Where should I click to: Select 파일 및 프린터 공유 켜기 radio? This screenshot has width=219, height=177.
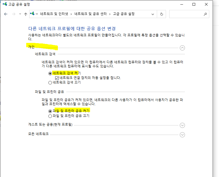pyautogui.click(x=50, y=111)
